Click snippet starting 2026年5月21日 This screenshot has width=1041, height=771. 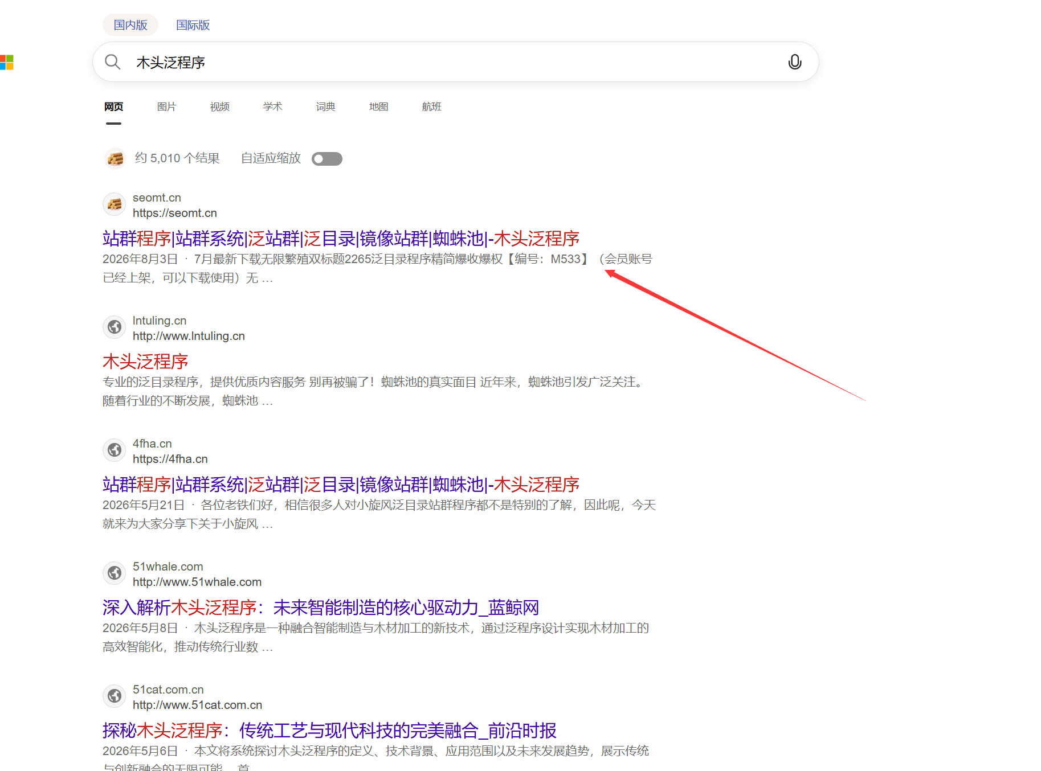pyautogui.click(x=379, y=515)
